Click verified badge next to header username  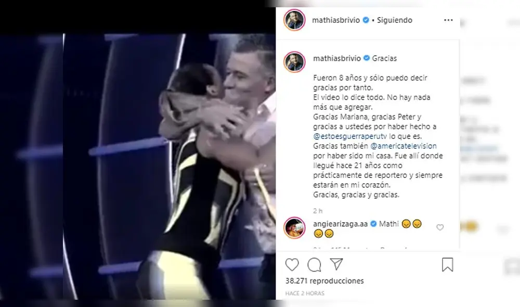366,20
